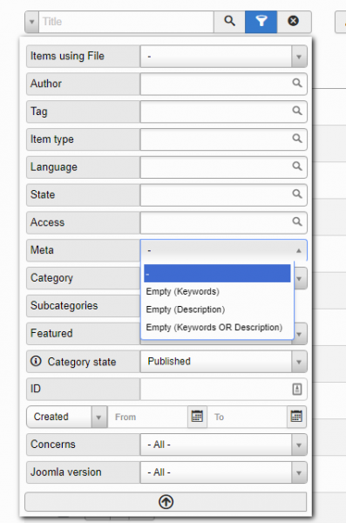
Task: Toggle the blue filter funnel button
Action: [261, 22]
